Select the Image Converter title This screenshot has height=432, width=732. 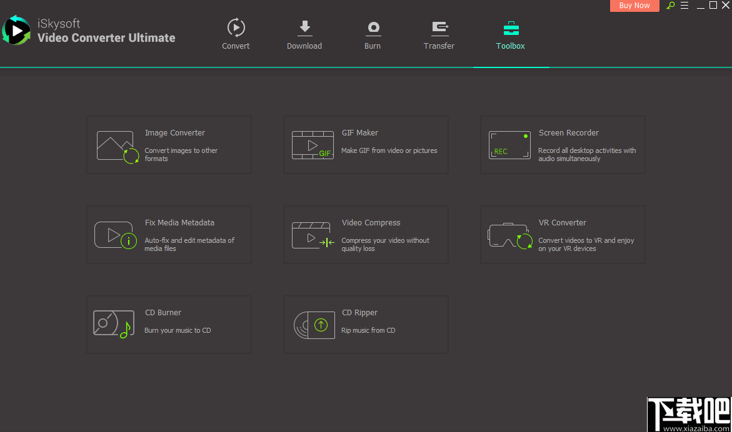[175, 133]
